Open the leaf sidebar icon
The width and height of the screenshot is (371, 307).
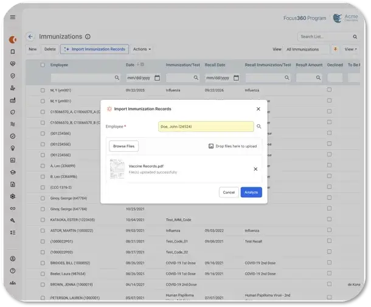point(13,112)
